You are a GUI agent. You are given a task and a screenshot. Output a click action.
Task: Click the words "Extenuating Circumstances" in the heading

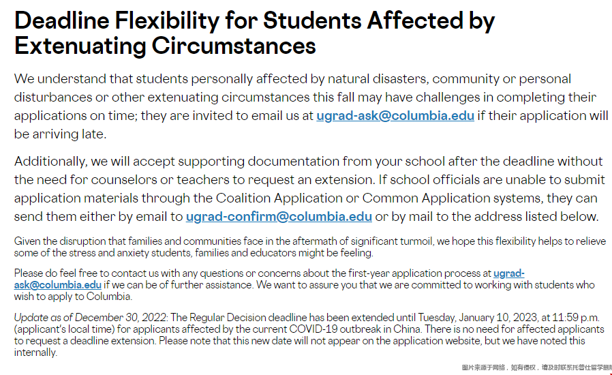[165, 46]
